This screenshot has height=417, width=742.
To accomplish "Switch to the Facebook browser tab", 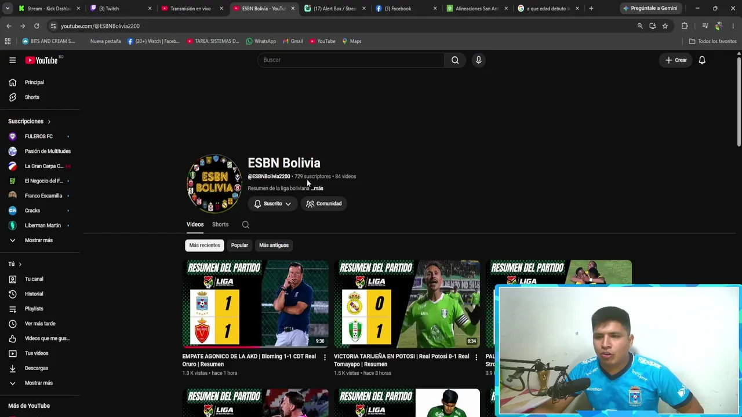I will (x=406, y=9).
